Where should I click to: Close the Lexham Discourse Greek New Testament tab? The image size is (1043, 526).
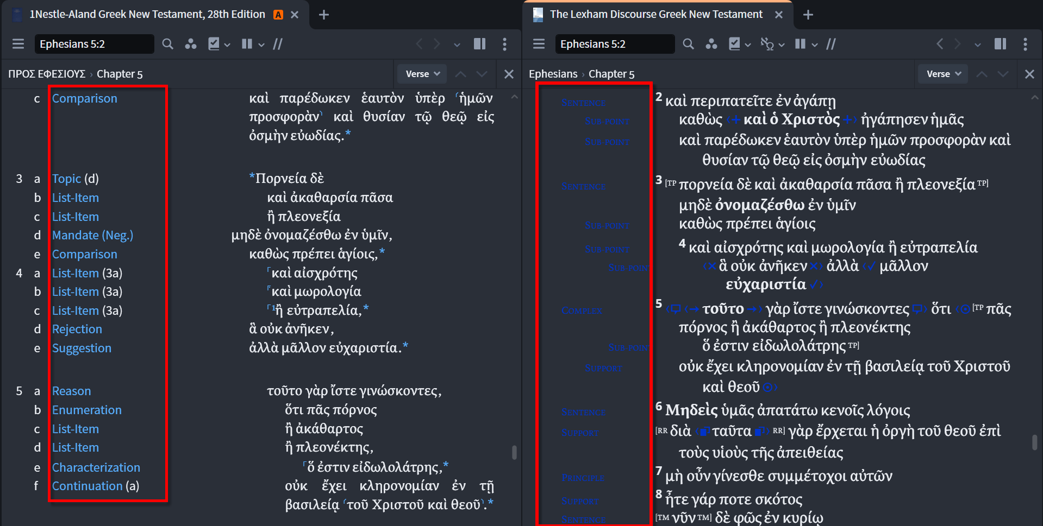[x=779, y=15]
